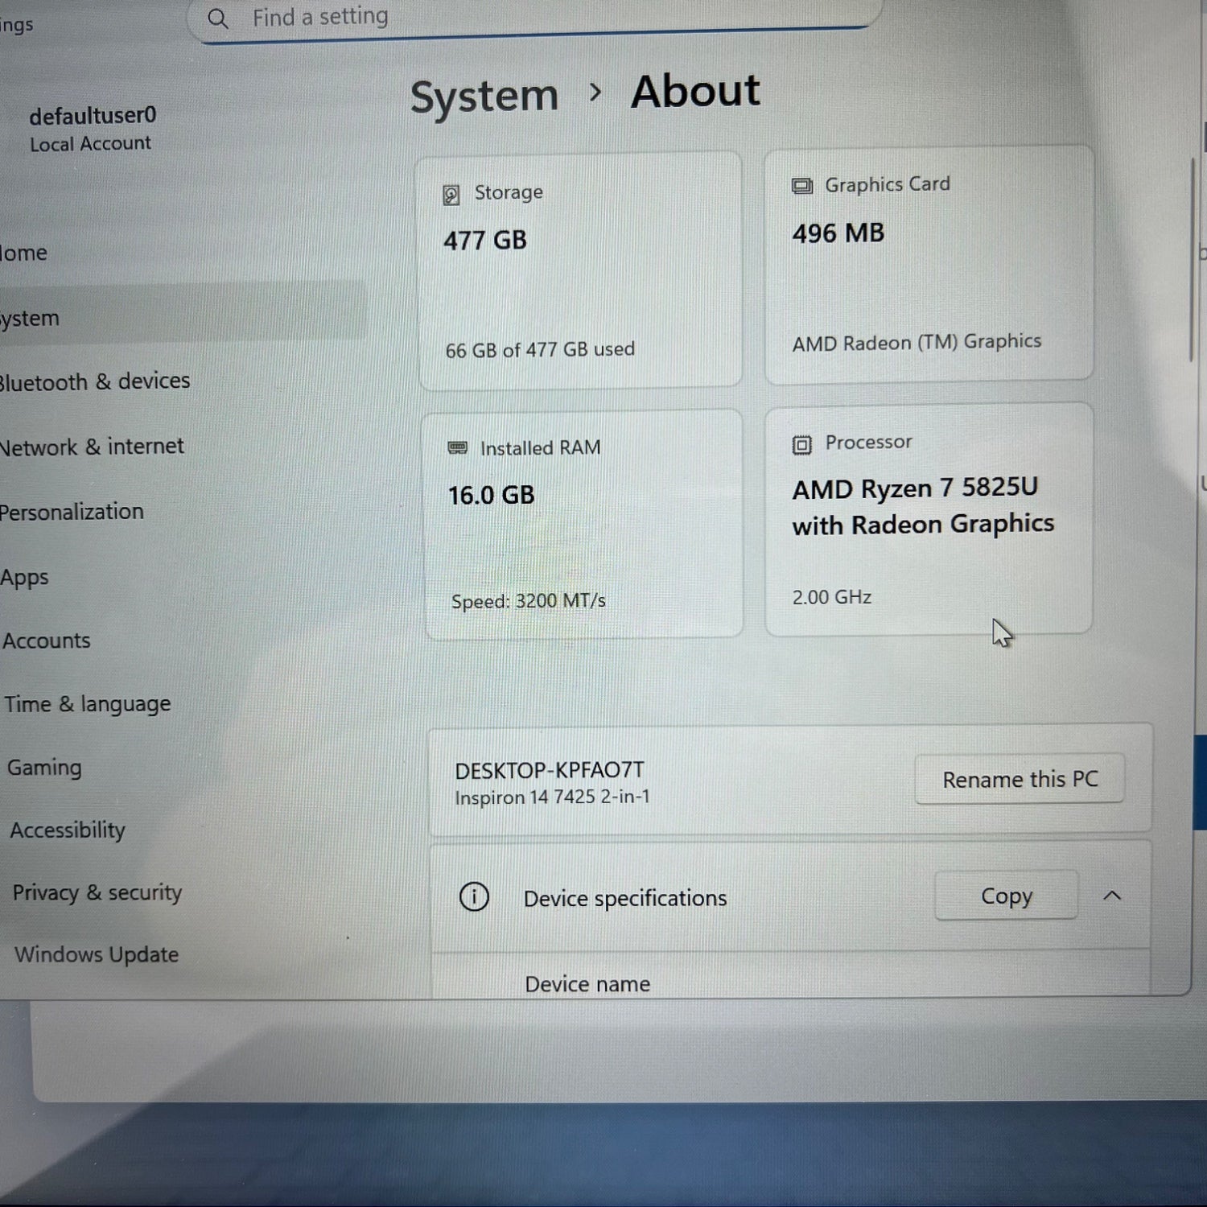Click the '66 GB of 477 GB used' text
The height and width of the screenshot is (1207, 1207).
pyautogui.click(x=540, y=350)
